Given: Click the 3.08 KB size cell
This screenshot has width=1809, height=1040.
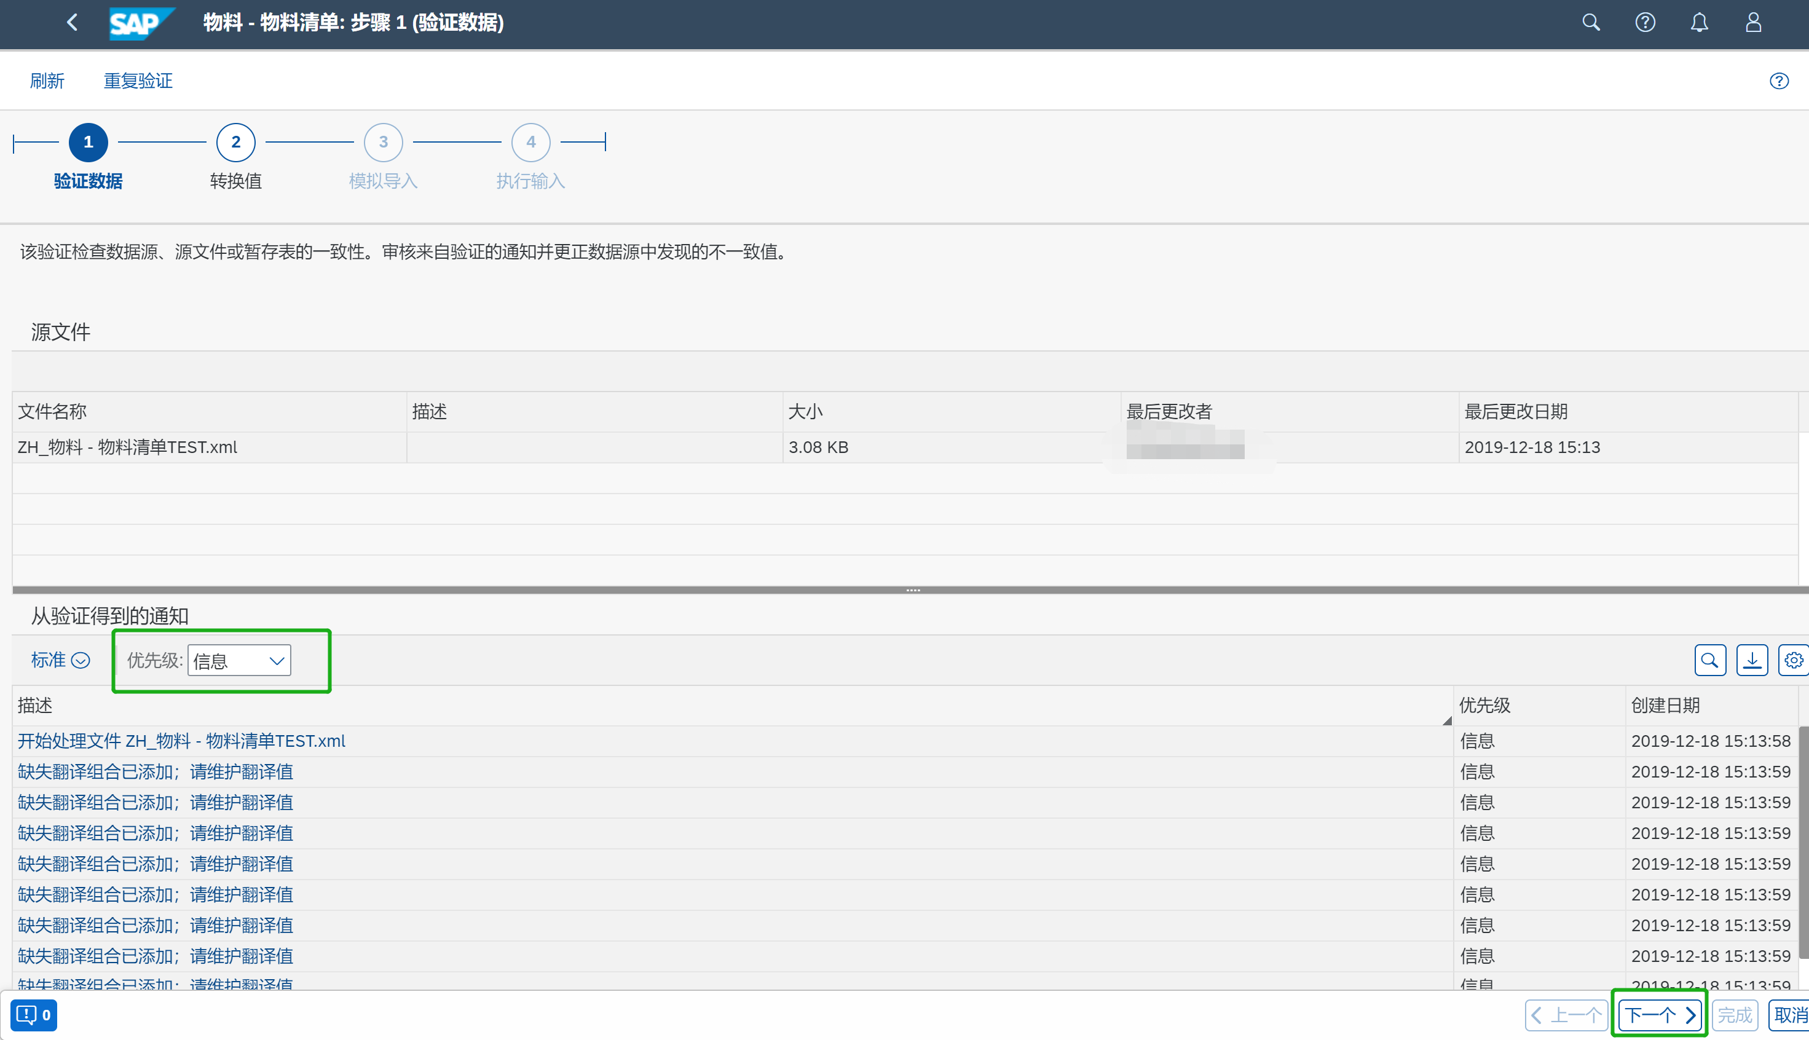Looking at the screenshot, I should tap(952, 447).
